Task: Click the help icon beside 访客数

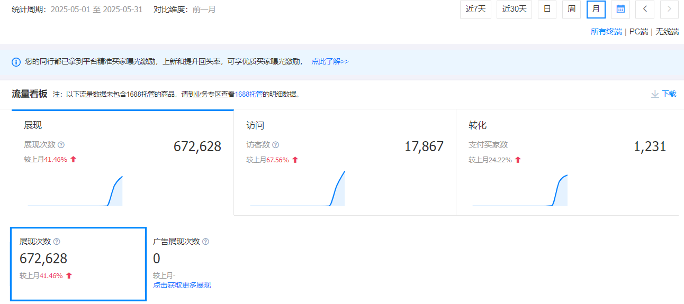Action: (x=275, y=145)
